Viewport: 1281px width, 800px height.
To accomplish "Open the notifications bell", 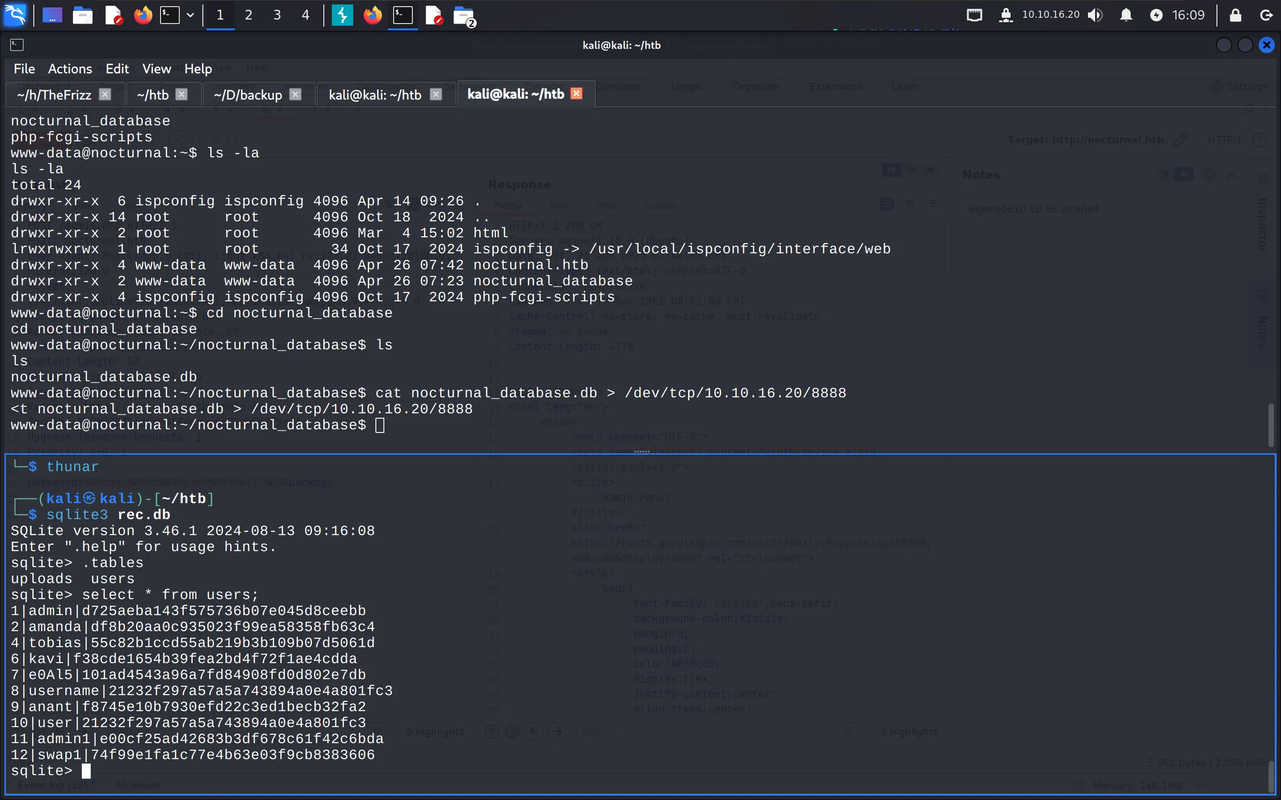I will click(1126, 15).
